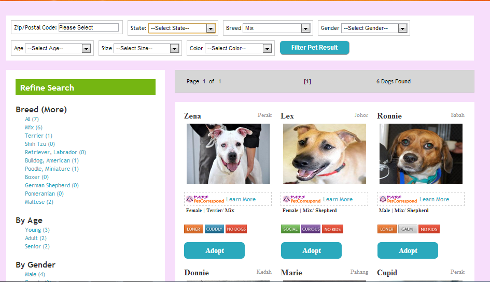The height and width of the screenshot is (282, 490).
Task: Click Lex's name heading
Action: (x=287, y=116)
